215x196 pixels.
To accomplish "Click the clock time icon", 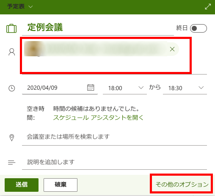I will 12,88.
